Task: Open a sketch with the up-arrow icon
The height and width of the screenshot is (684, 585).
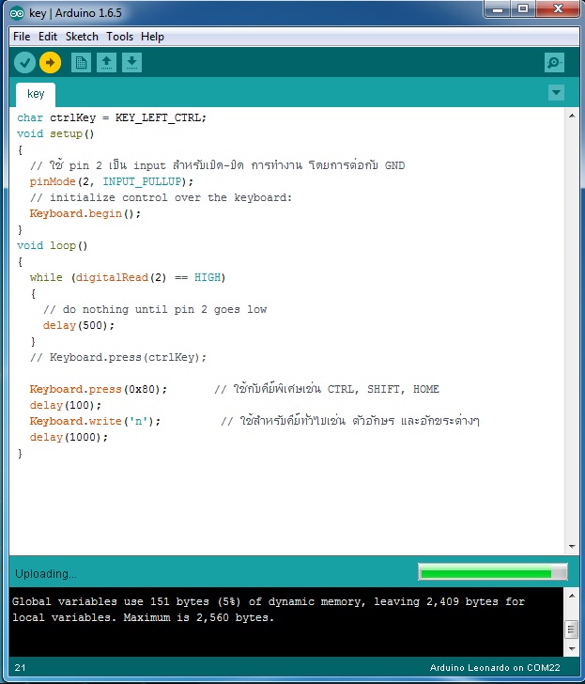Action: [x=106, y=63]
